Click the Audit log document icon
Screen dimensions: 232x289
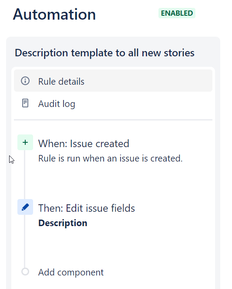[25, 103]
